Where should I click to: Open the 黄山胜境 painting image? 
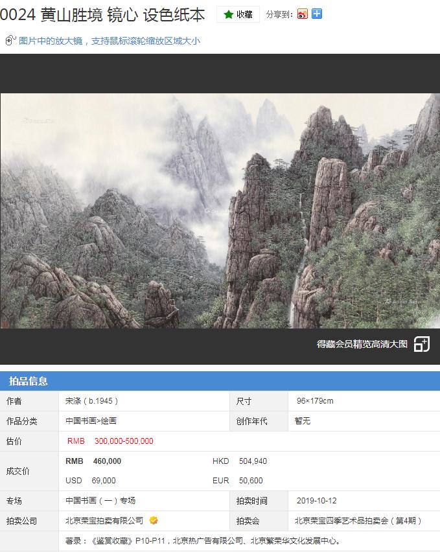[x=220, y=211]
